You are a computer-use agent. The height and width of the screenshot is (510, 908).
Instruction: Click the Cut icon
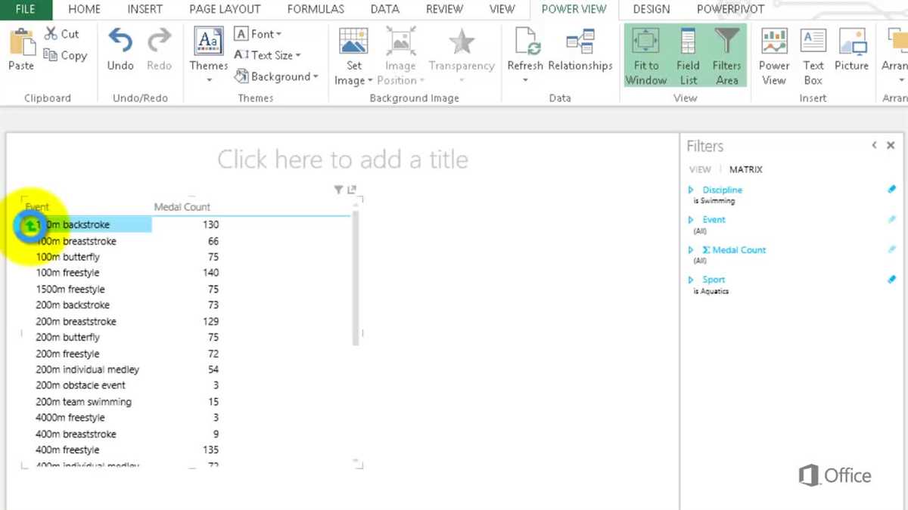61,33
